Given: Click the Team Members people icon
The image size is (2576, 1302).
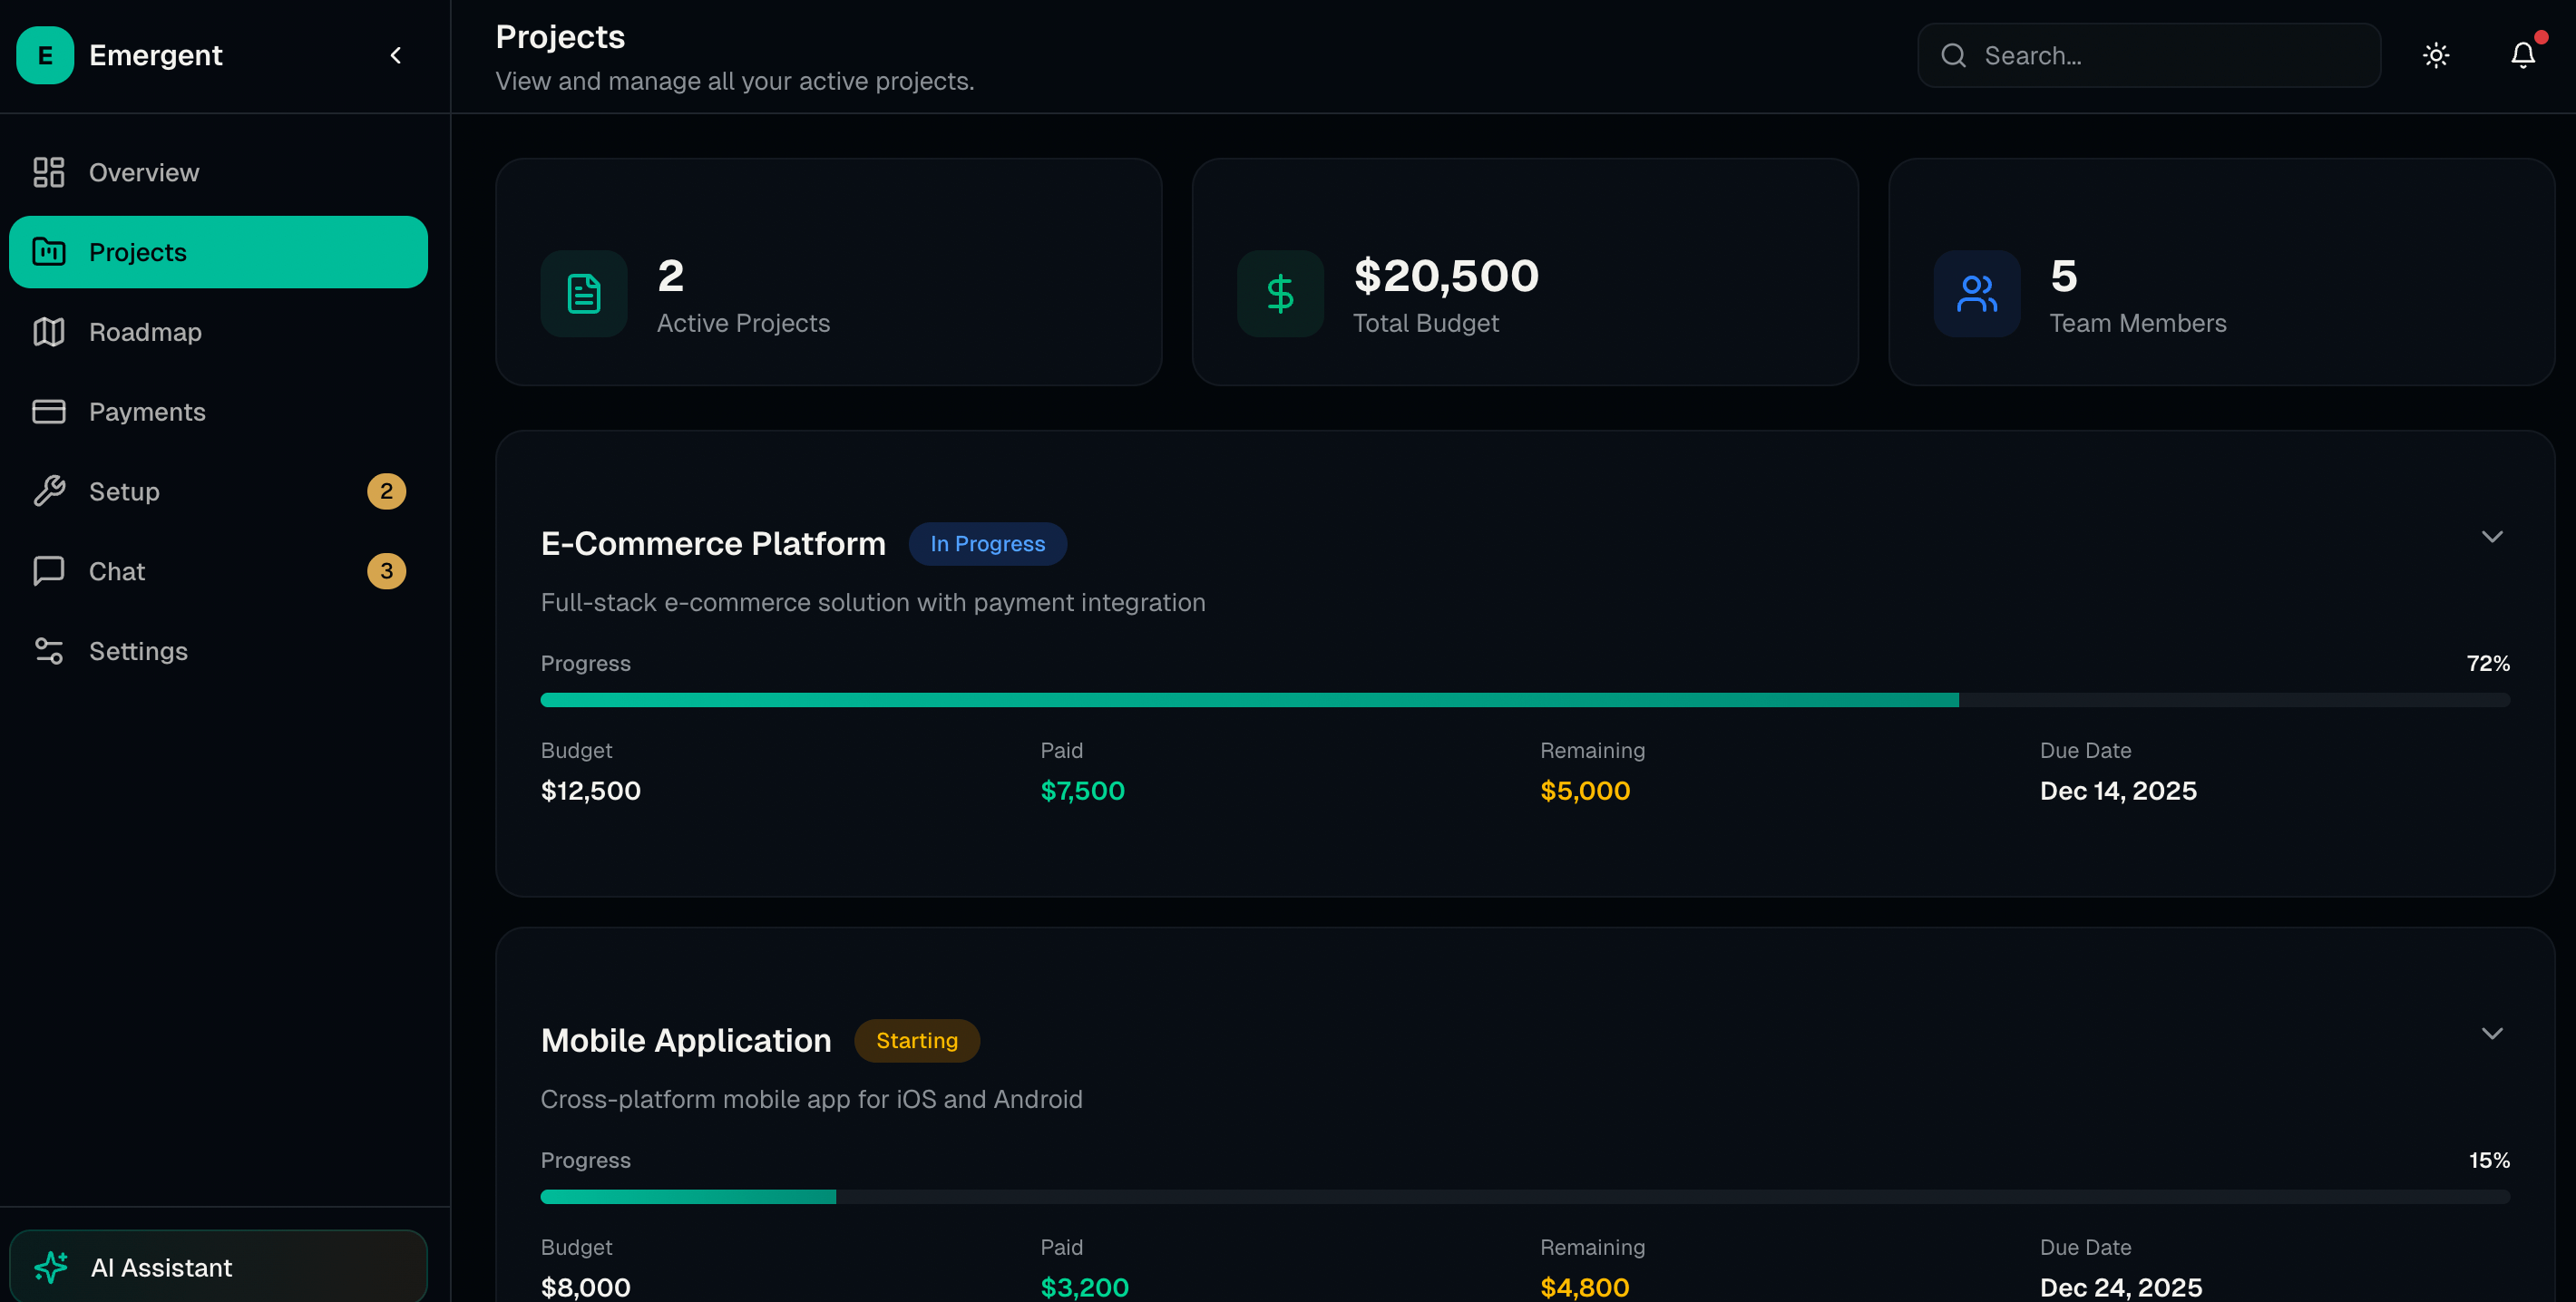Looking at the screenshot, I should coord(1976,294).
